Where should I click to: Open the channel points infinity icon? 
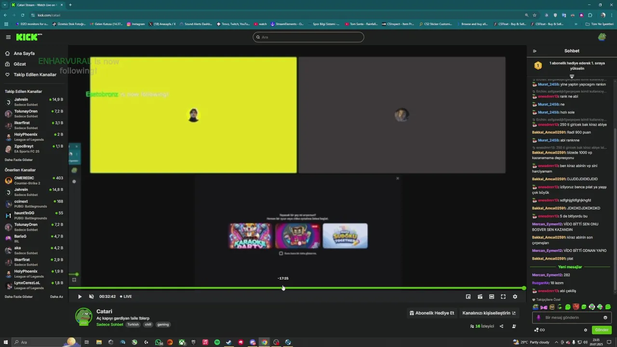pyautogui.click(x=539, y=330)
